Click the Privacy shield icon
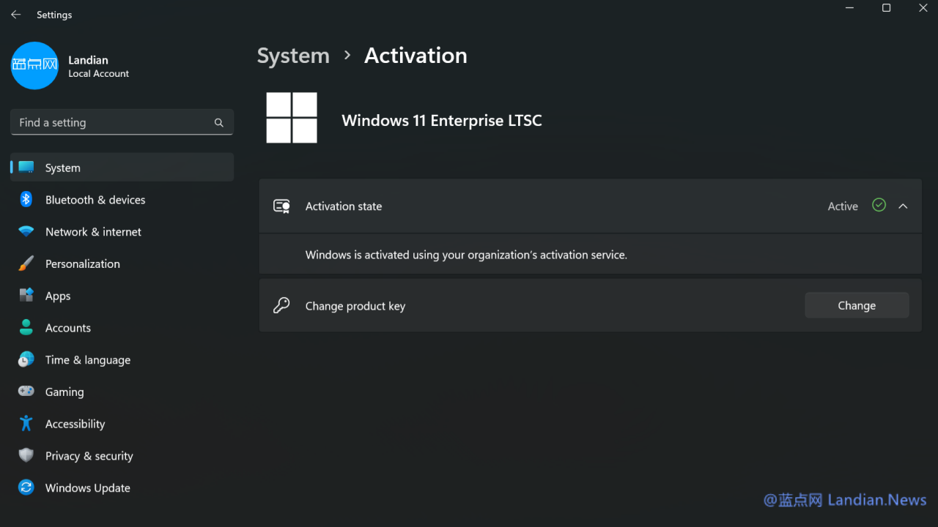The height and width of the screenshot is (527, 938). pyautogui.click(x=26, y=455)
